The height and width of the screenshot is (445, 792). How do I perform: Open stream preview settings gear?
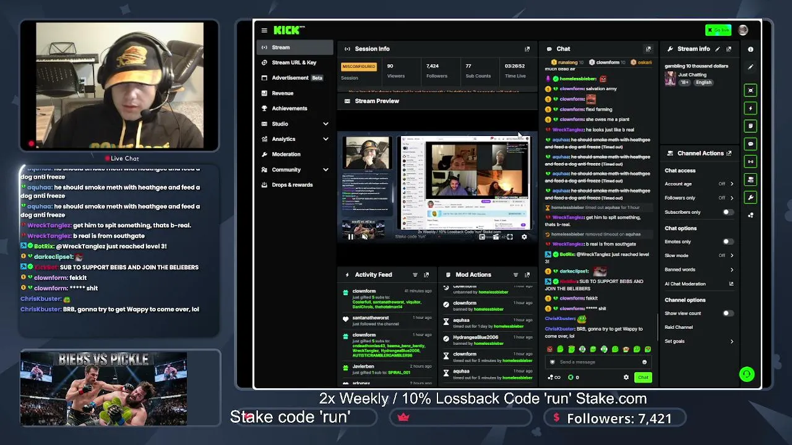524,237
